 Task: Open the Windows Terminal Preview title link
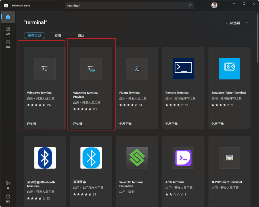pyautogui.click(x=86, y=95)
